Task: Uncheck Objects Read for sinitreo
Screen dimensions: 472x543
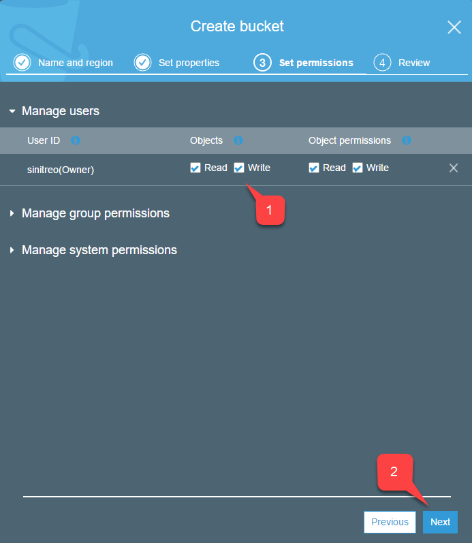Action: (x=195, y=168)
